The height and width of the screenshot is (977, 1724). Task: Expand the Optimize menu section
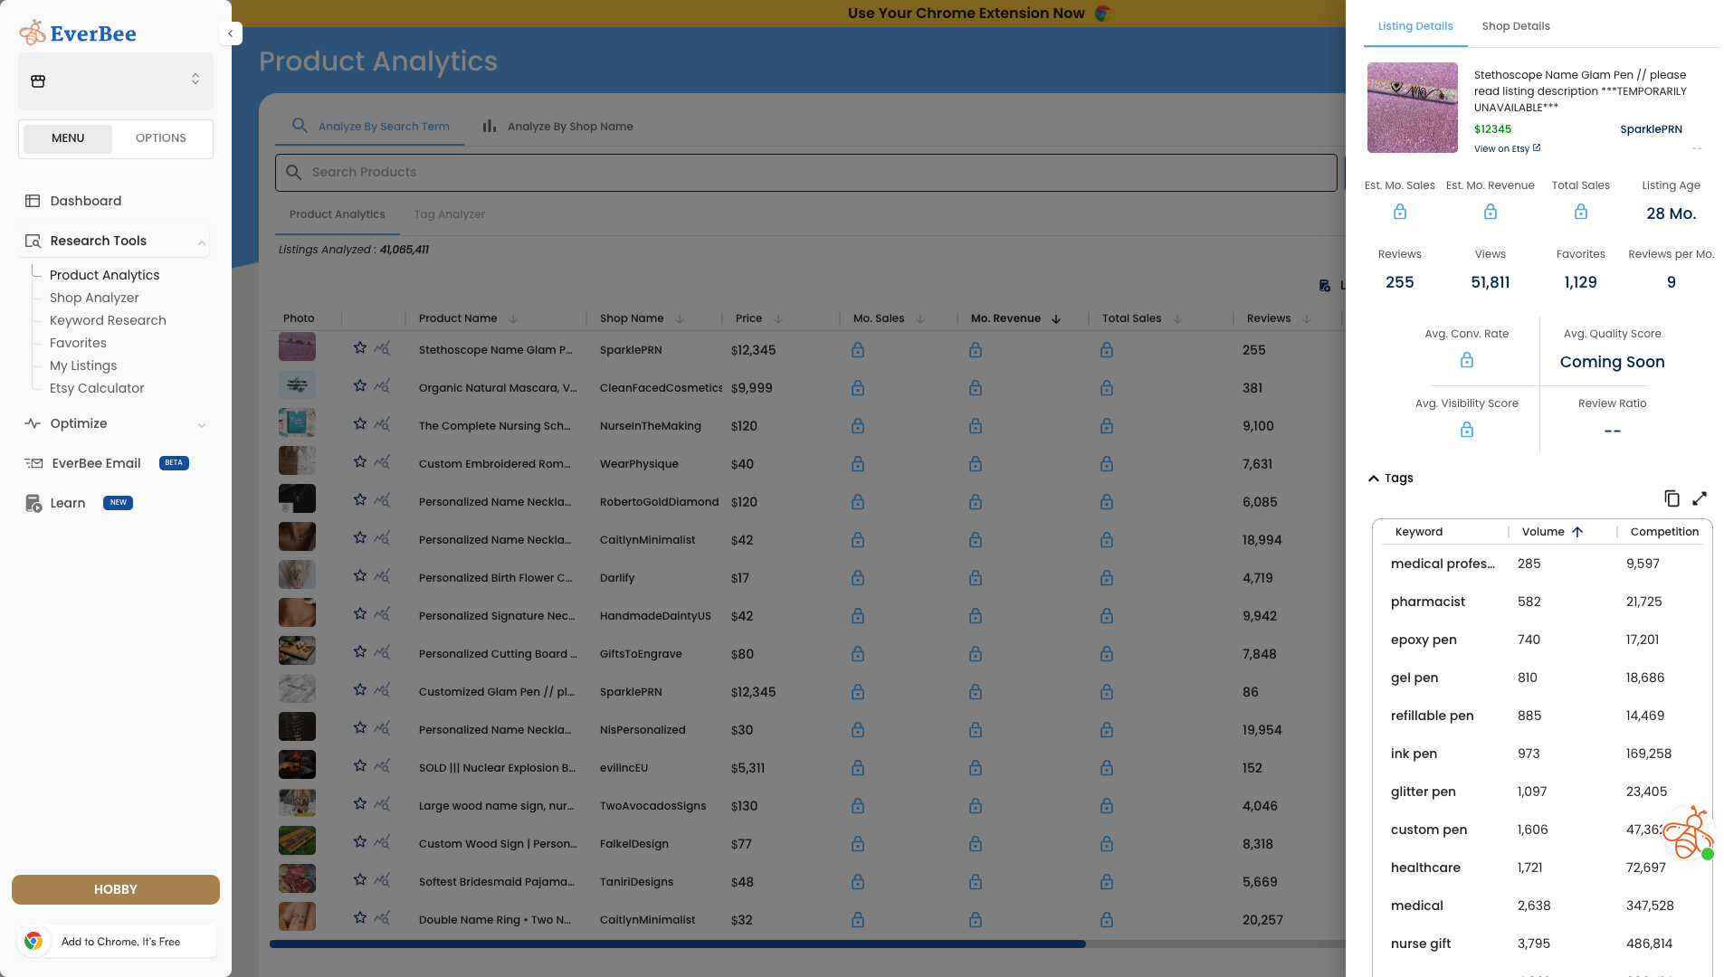click(201, 424)
